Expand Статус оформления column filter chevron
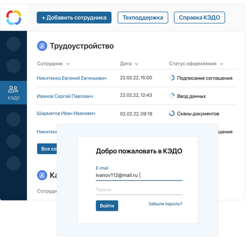Image resolution: width=246 pixels, height=240 pixels. point(221,64)
